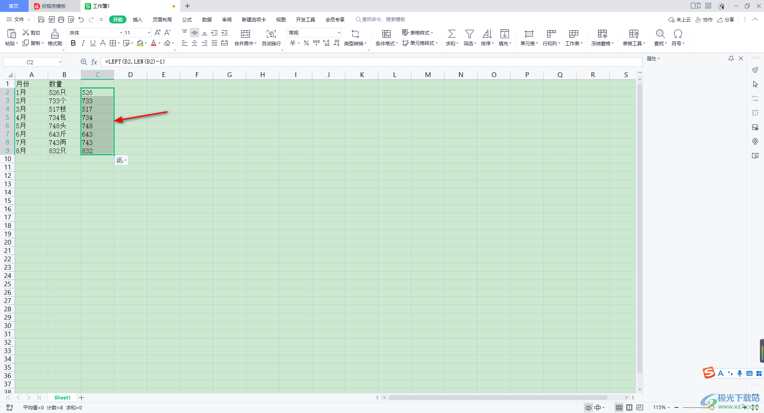
Task: Open the font size dropdown
Action: tap(149, 33)
